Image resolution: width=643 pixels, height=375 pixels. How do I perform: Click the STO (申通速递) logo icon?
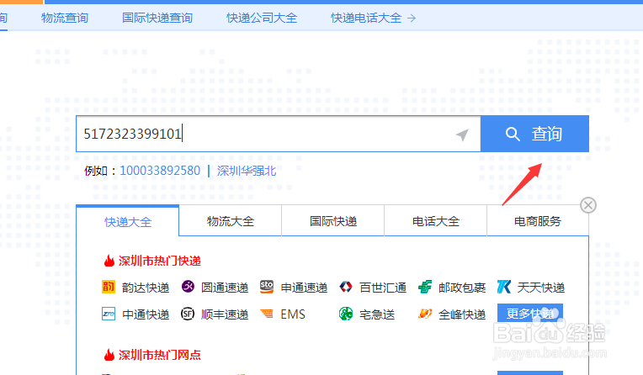267,287
